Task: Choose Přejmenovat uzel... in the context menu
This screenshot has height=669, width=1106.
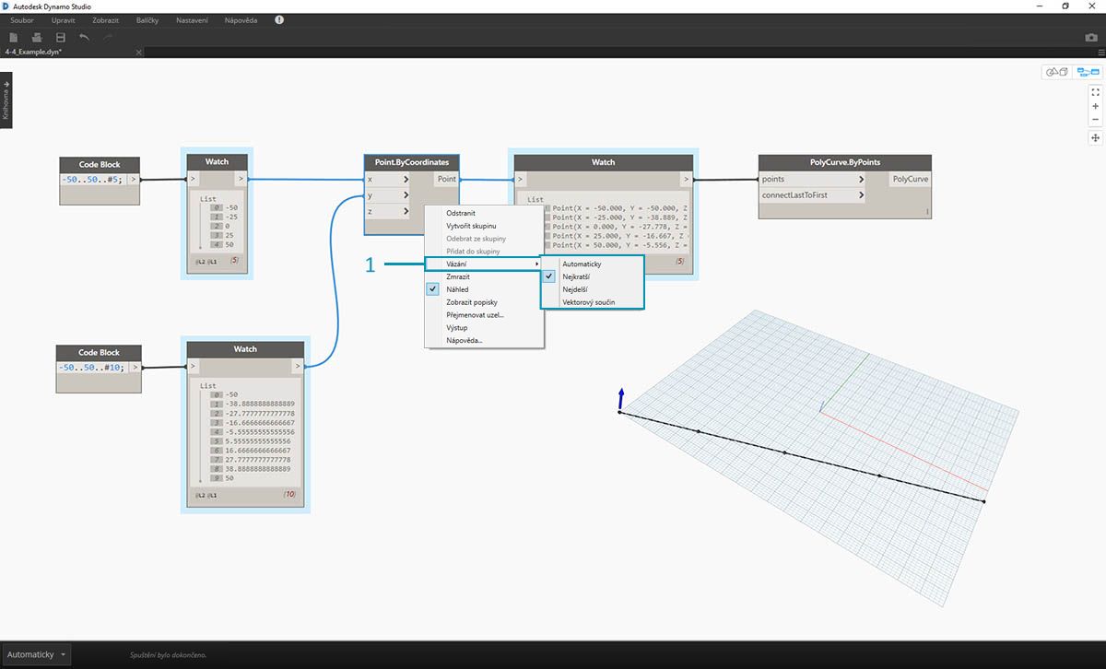Action: (x=484, y=315)
